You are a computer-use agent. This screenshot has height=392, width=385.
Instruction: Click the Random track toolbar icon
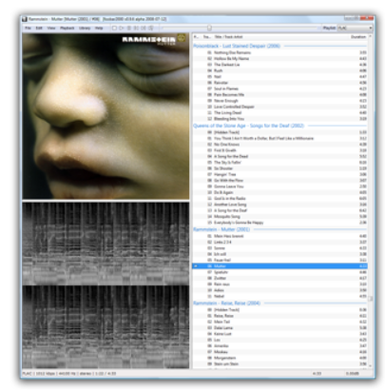click(151, 29)
